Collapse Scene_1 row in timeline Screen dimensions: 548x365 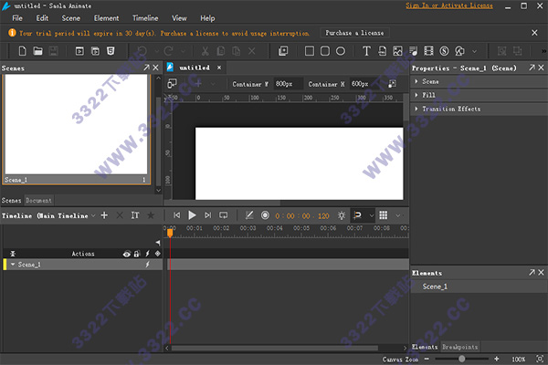pos(13,265)
